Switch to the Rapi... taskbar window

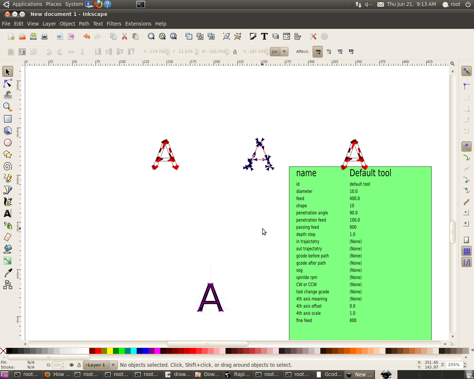(238, 375)
